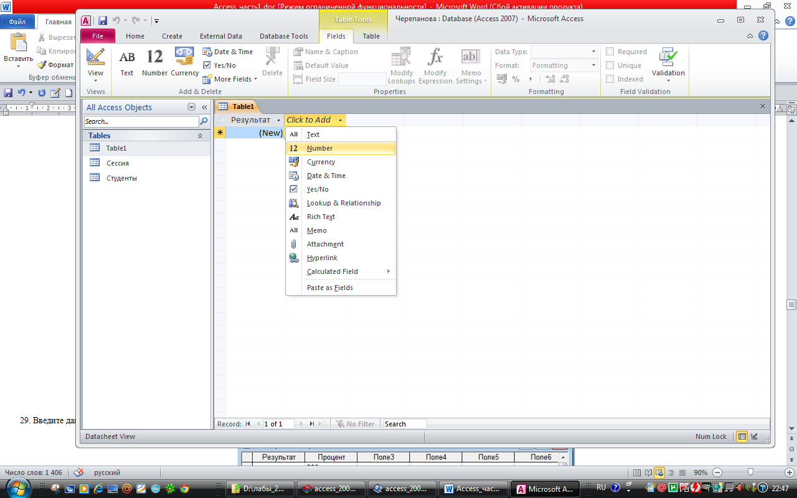Switch to Datasheet View icon in status bar
The image size is (797, 498).
742,436
